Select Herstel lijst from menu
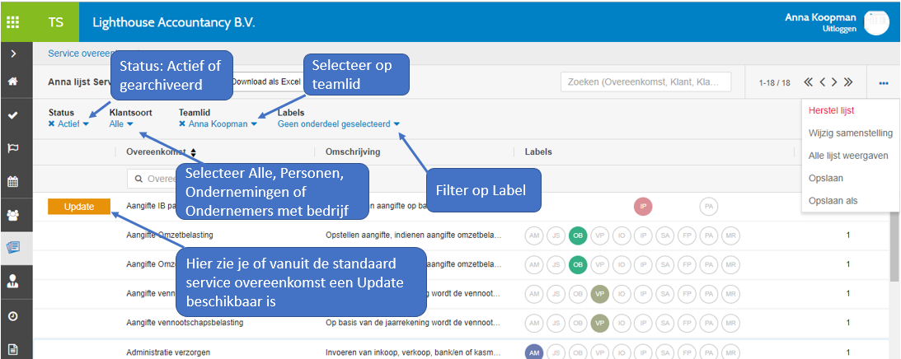The height and width of the screenshot is (359, 901). coord(831,110)
